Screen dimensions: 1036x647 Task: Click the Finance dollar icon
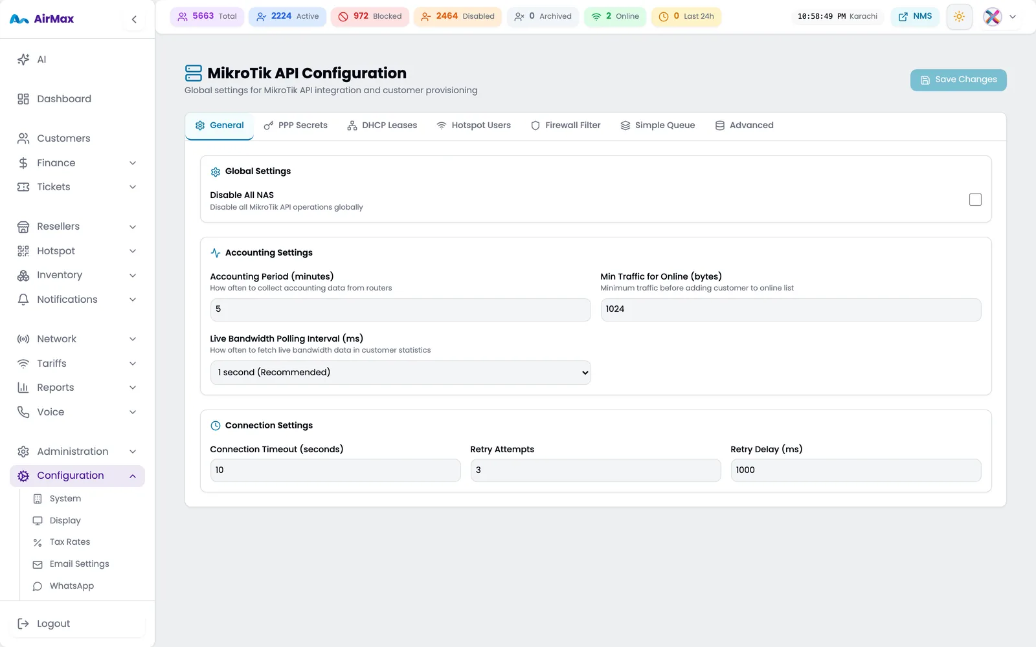pos(23,163)
